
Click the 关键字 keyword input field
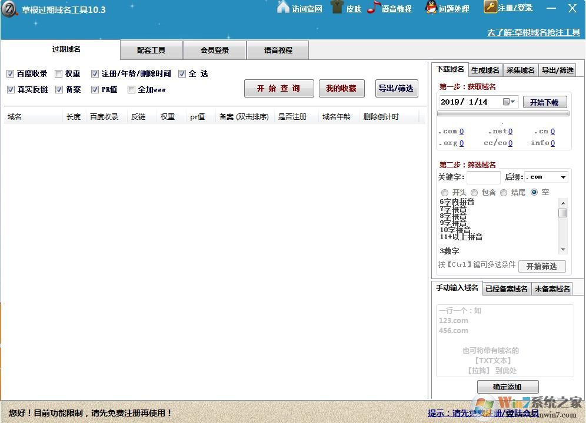tap(483, 177)
